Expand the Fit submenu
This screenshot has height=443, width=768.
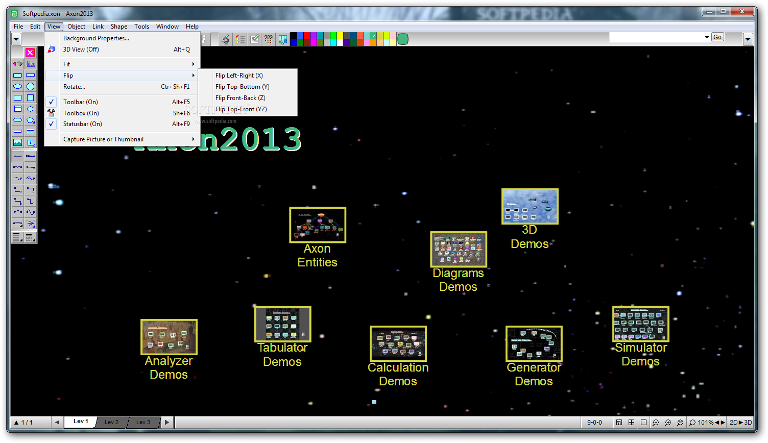[x=122, y=64]
